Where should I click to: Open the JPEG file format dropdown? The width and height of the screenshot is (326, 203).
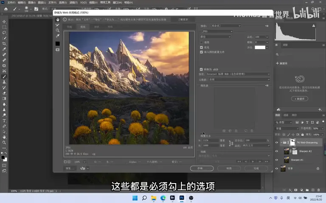click(217, 31)
